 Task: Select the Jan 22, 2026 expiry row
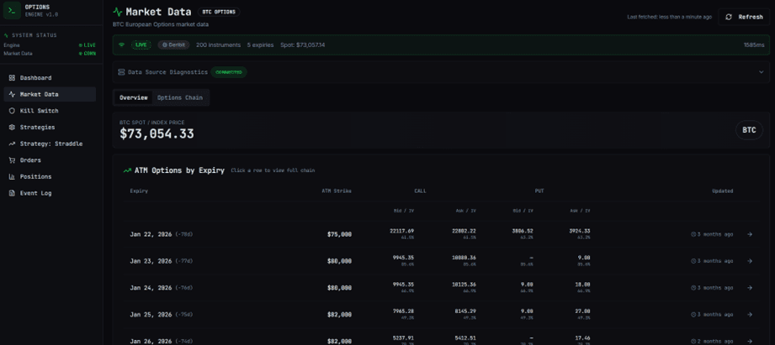point(440,234)
